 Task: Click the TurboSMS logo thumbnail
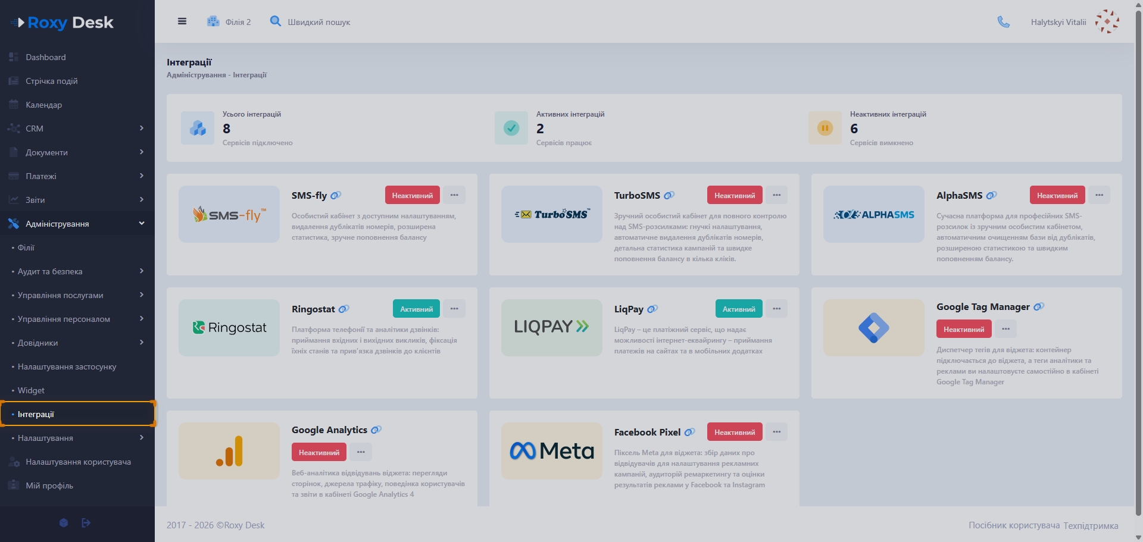point(552,214)
